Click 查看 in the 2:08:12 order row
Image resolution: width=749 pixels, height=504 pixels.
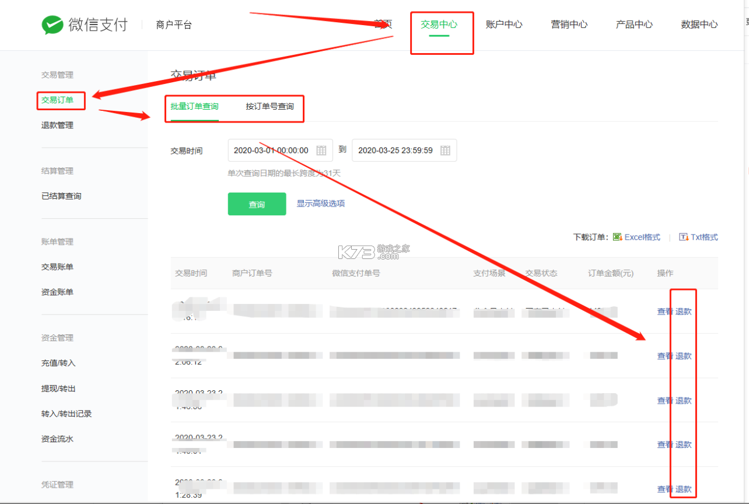coord(665,356)
